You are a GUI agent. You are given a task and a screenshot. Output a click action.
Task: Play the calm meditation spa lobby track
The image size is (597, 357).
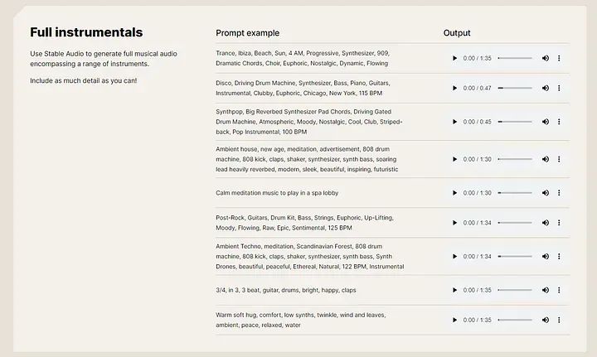click(454, 193)
